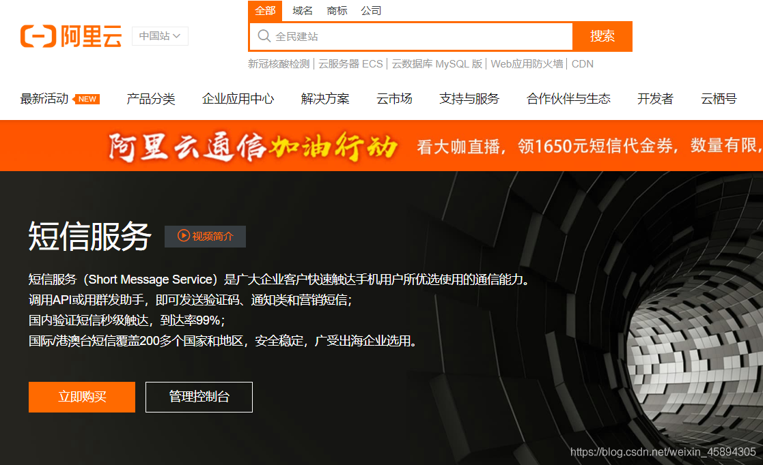Click the Aliyun logo icon

pos(38,36)
